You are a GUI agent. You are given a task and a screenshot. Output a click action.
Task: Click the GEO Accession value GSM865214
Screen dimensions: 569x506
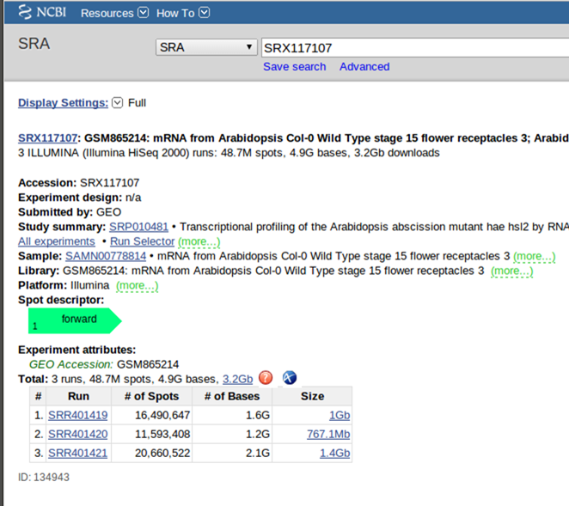148,364
